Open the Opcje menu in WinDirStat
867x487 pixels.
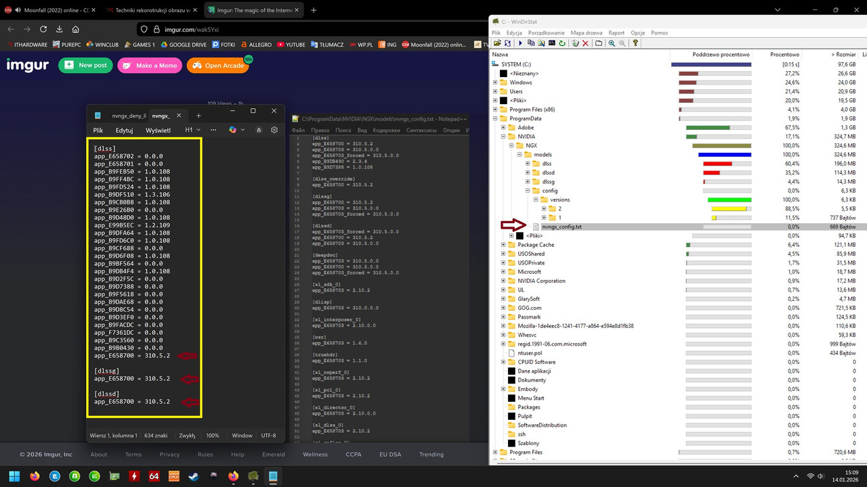coord(637,32)
